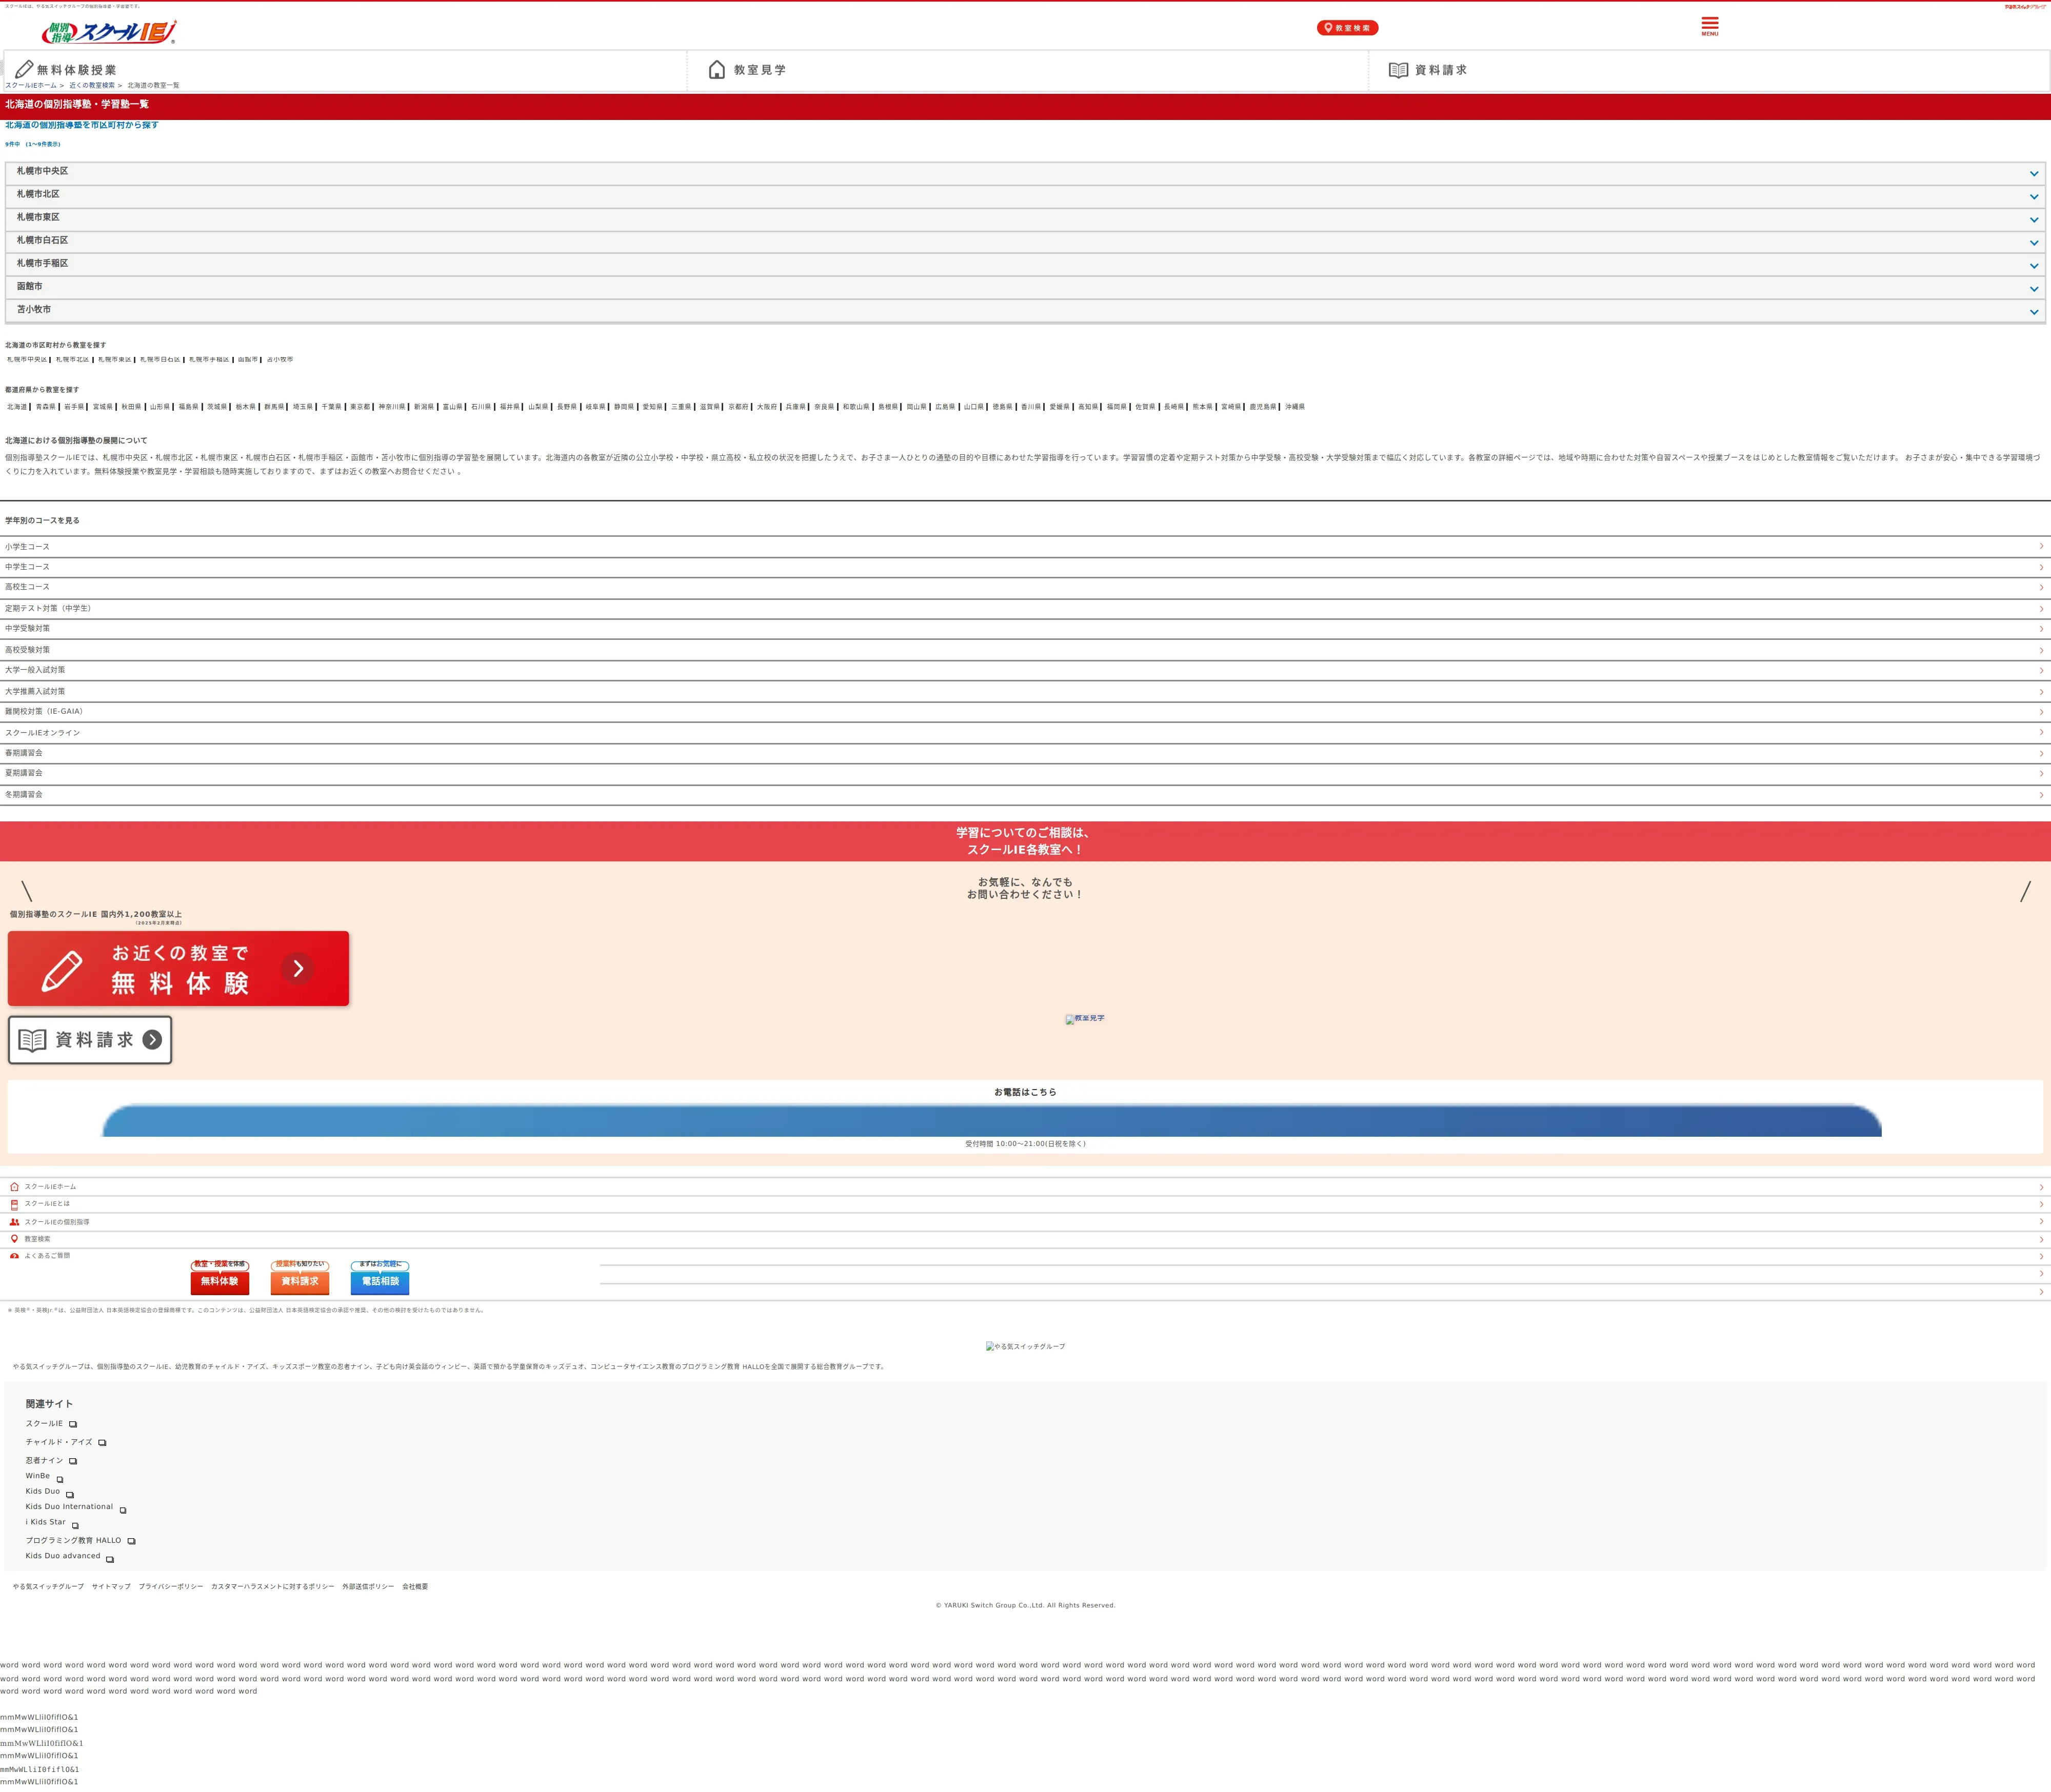Click the 教室検索 location pin button

tap(1347, 28)
